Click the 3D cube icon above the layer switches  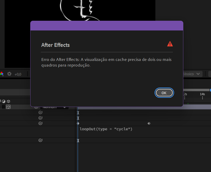8,101
